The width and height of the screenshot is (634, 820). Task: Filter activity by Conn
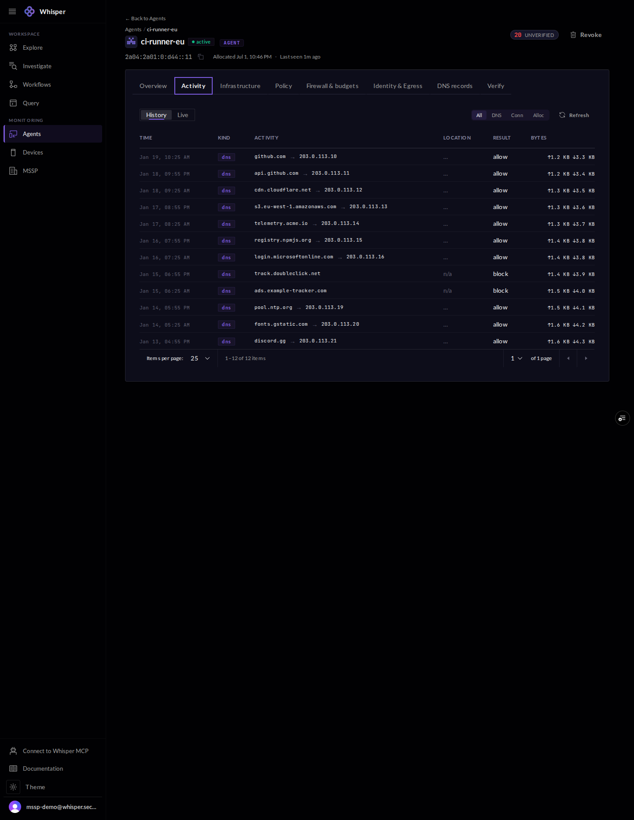[x=517, y=115]
